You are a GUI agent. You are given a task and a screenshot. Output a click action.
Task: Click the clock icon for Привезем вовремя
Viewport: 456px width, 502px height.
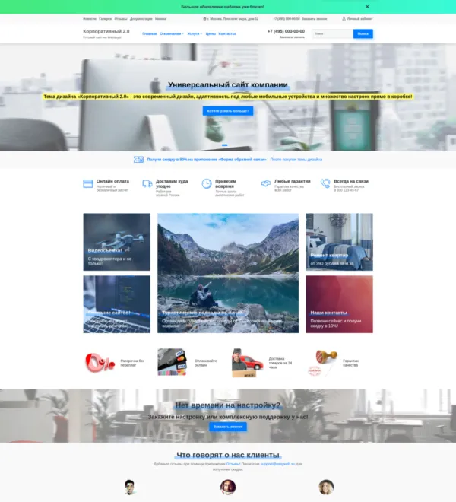click(x=207, y=183)
